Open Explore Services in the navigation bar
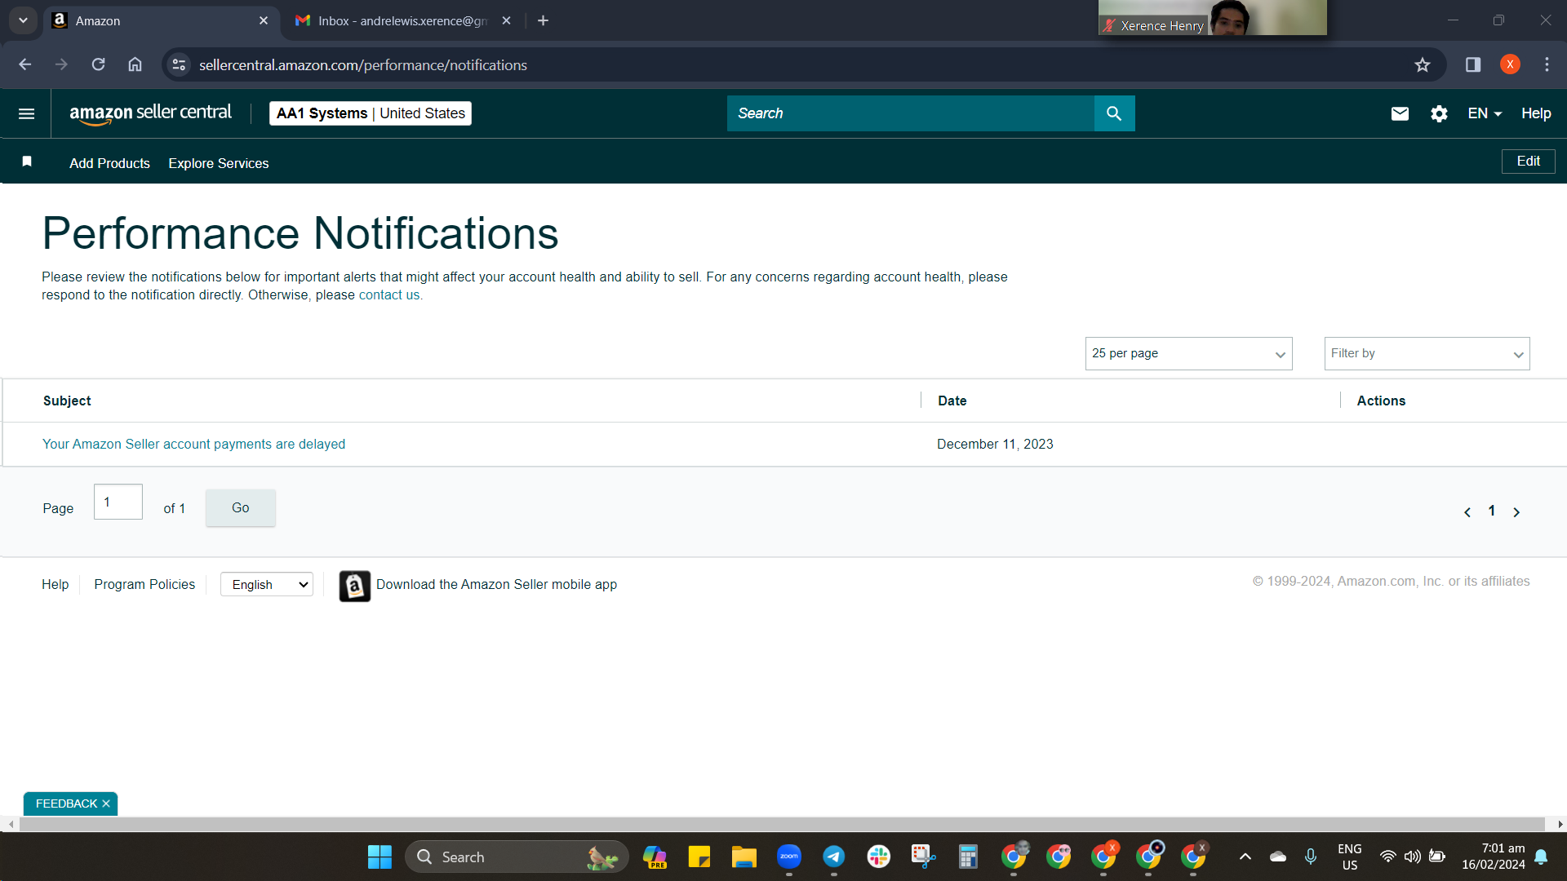Image resolution: width=1567 pixels, height=881 pixels. click(219, 163)
